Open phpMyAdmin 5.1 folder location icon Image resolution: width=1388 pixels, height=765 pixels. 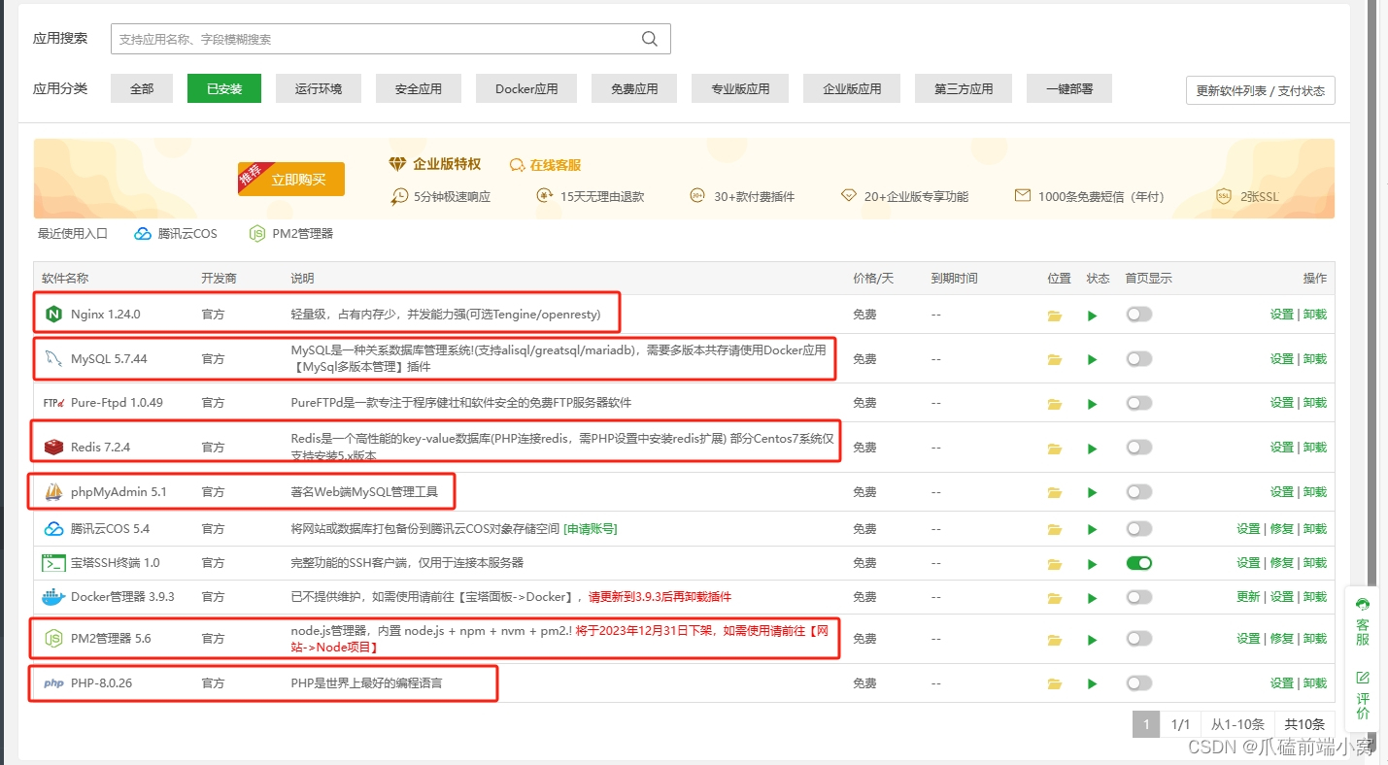[1055, 492]
